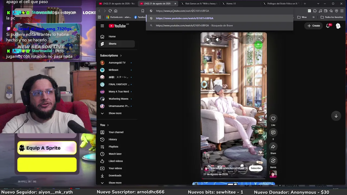Mute the Short's volume
This screenshot has width=347, height=195.
pyautogui.click(x=218, y=40)
